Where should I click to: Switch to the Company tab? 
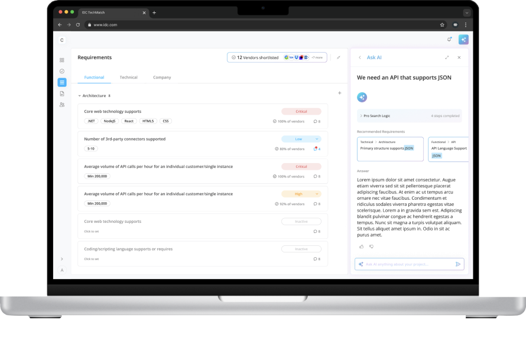(x=162, y=77)
